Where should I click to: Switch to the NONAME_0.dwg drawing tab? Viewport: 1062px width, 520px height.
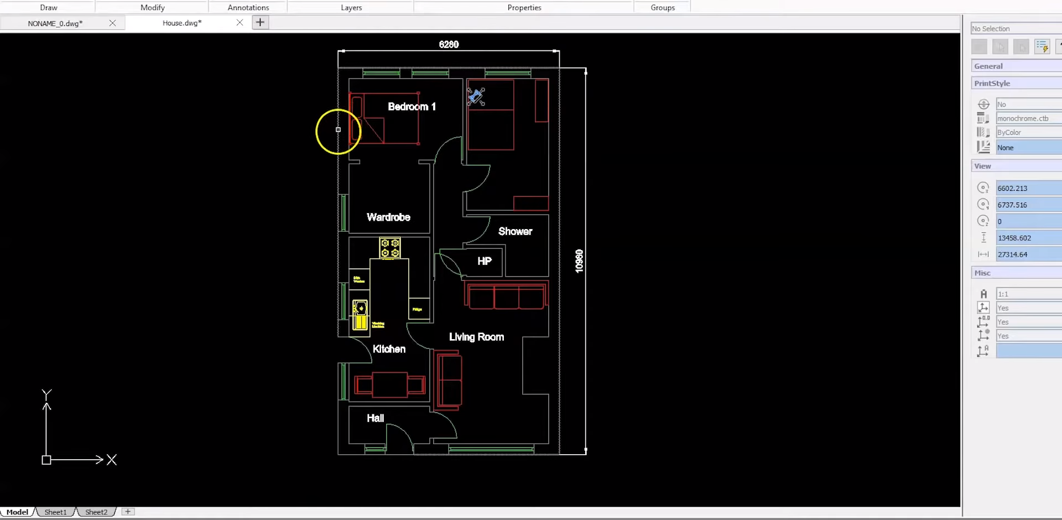[x=55, y=23]
